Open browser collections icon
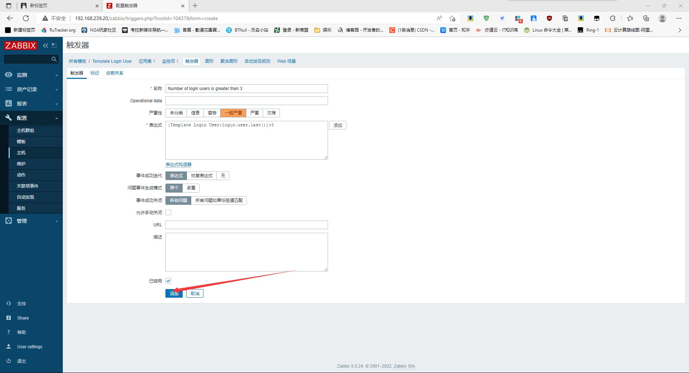Screen dimensions: 689x373 pos(646,18)
